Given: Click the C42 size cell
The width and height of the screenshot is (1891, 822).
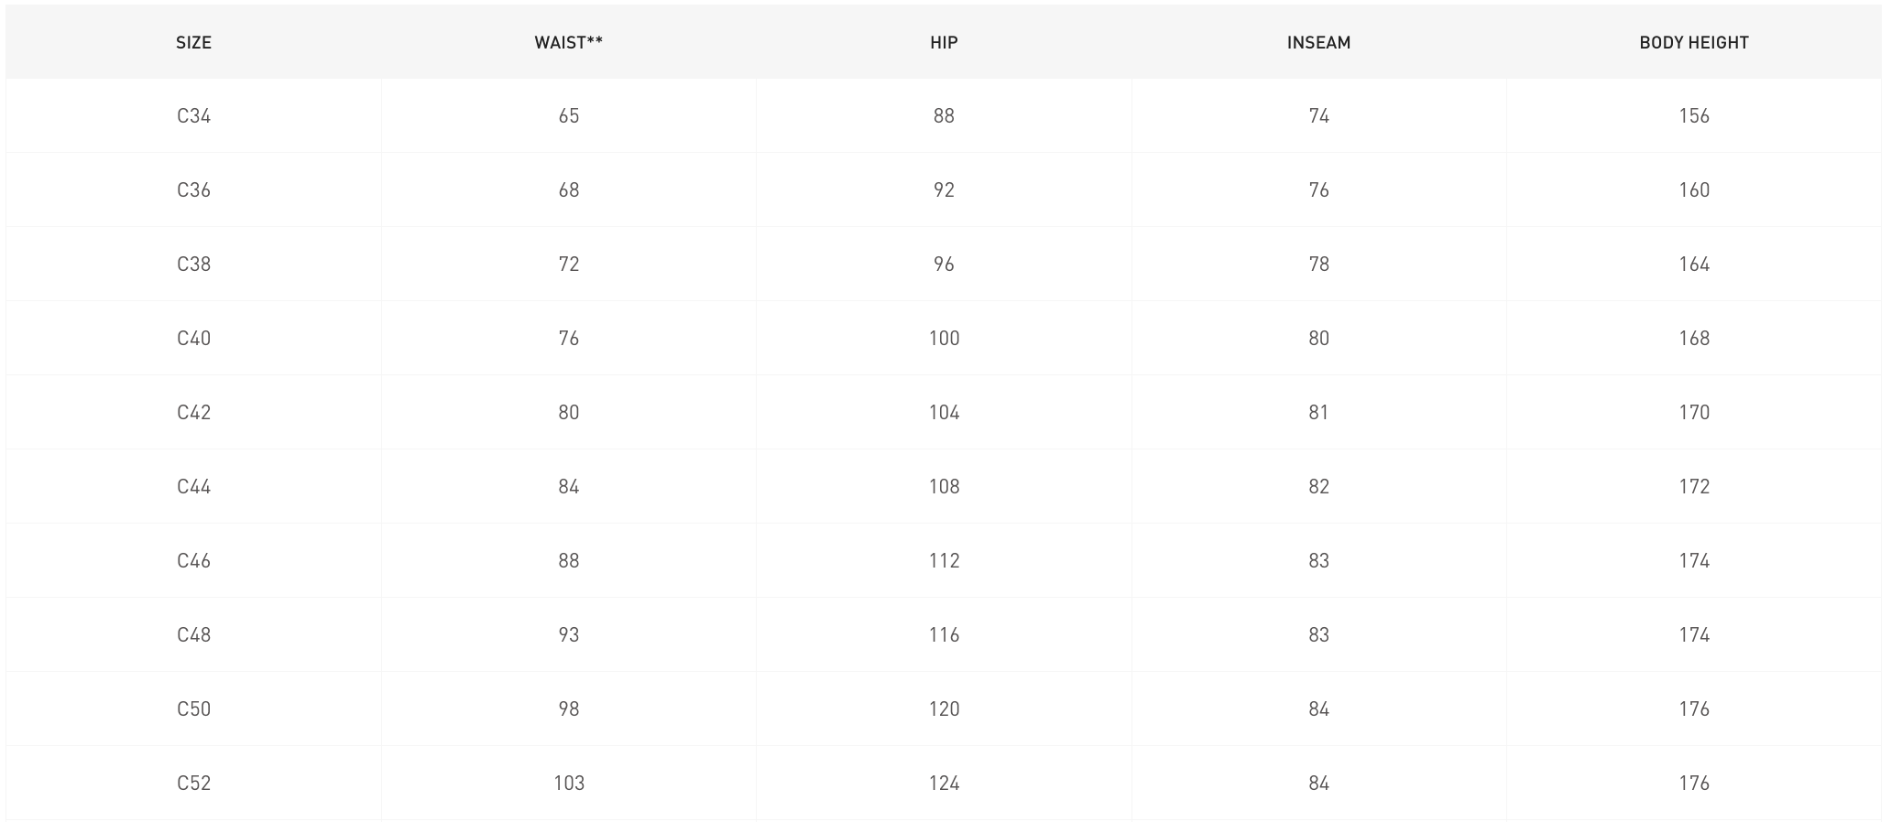Looking at the screenshot, I should point(193,413).
